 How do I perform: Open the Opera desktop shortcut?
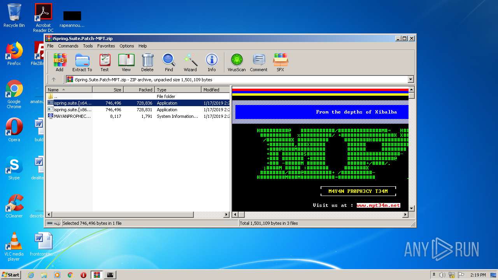pyautogui.click(x=14, y=130)
